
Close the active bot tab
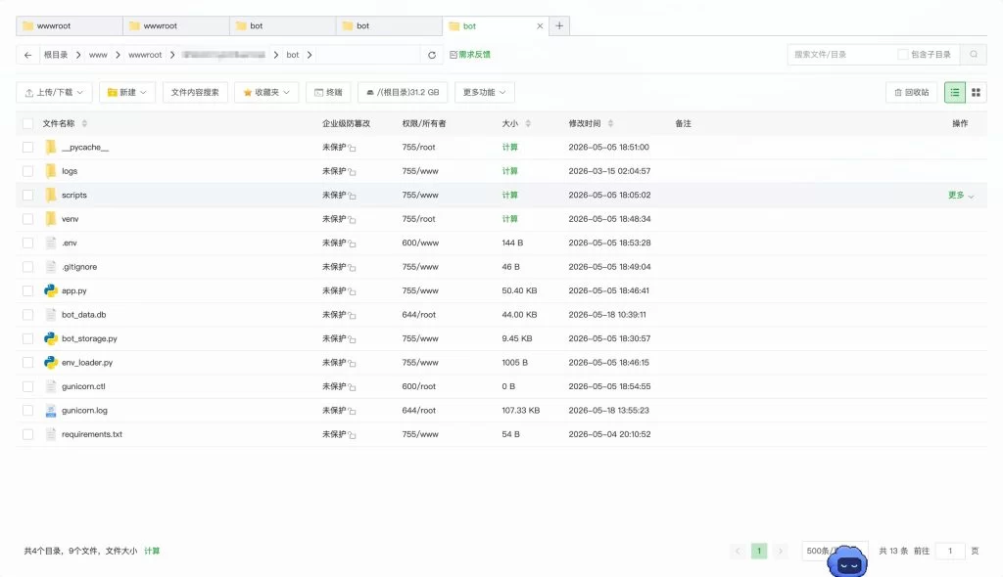[540, 26]
